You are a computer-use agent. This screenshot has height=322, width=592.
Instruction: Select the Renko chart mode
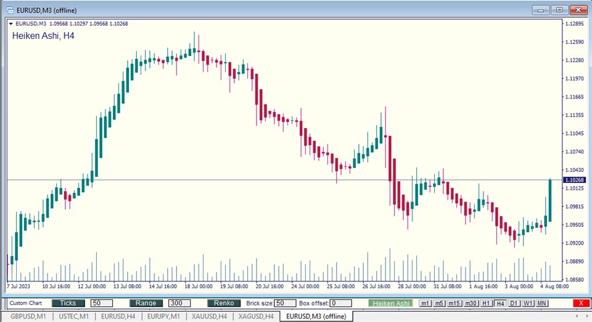[x=223, y=304]
